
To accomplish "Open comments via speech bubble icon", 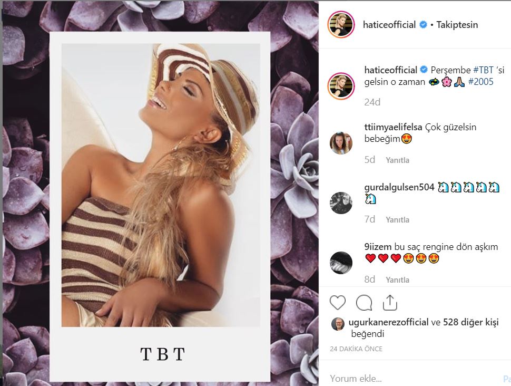I will (364, 303).
